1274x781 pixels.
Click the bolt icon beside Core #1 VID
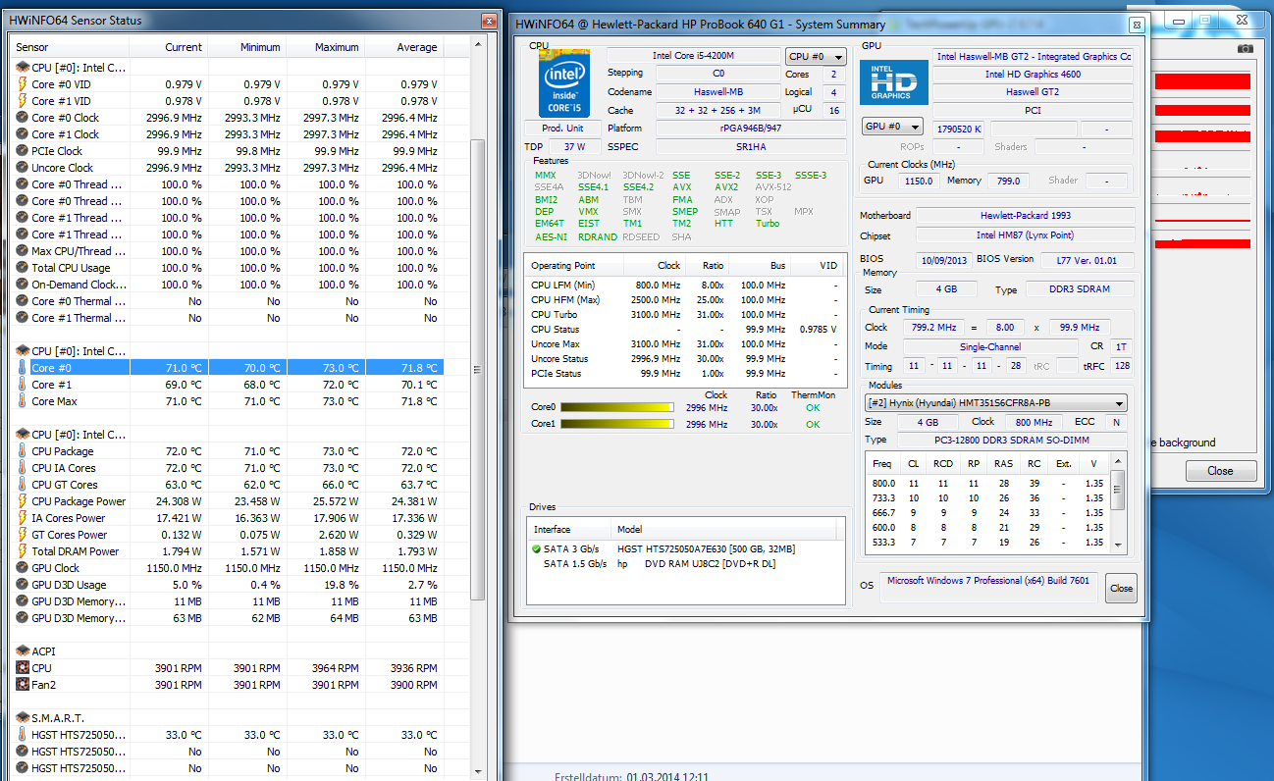click(x=23, y=101)
